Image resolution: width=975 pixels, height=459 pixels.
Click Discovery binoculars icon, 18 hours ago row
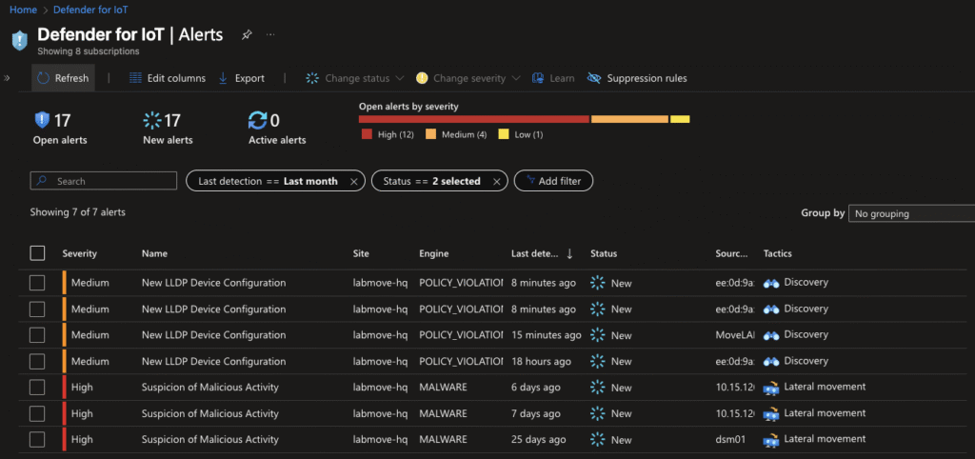[x=771, y=361]
